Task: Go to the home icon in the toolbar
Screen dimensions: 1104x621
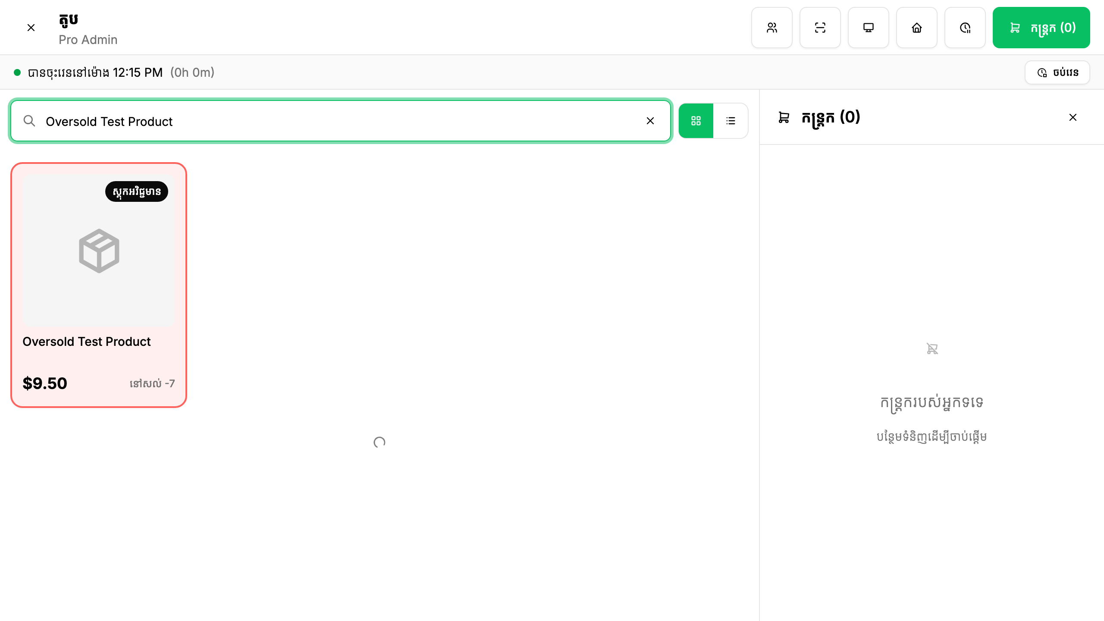Action: click(x=917, y=28)
